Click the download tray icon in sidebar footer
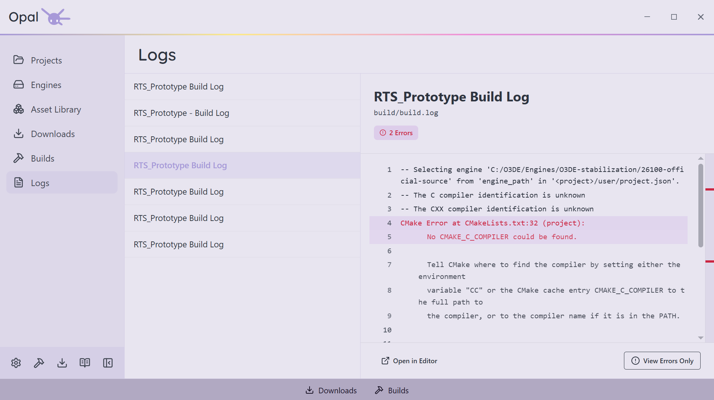The image size is (714, 400). 62,363
